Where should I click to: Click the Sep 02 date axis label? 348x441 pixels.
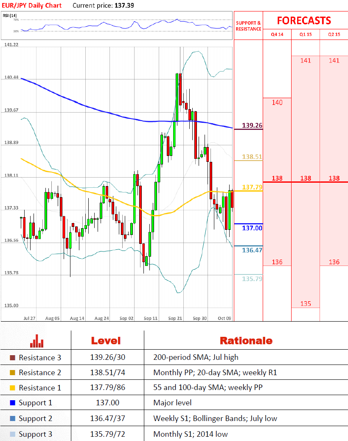[126, 318]
